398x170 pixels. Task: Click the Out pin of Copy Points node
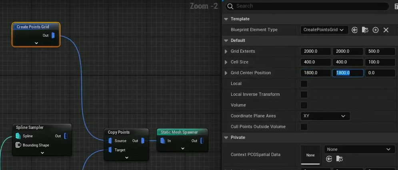tap(143, 141)
